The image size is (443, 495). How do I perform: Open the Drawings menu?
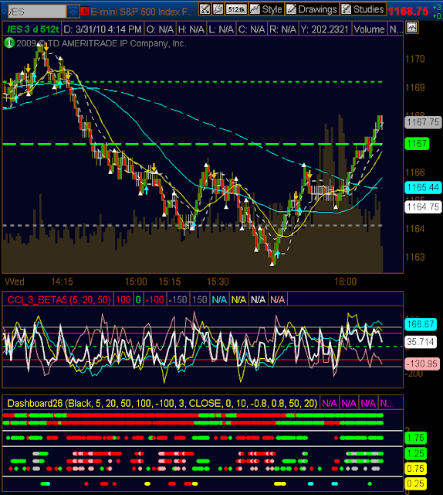tap(312, 9)
